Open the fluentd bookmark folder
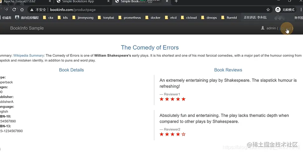 click(x=229, y=18)
